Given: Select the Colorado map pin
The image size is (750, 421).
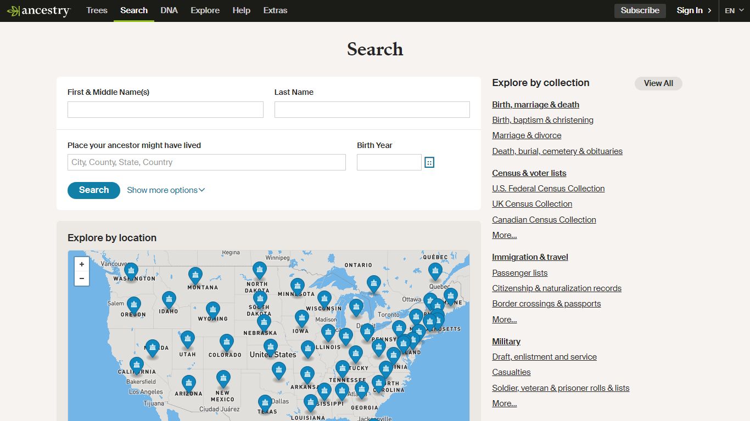Looking at the screenshot, I should [227, 343].
